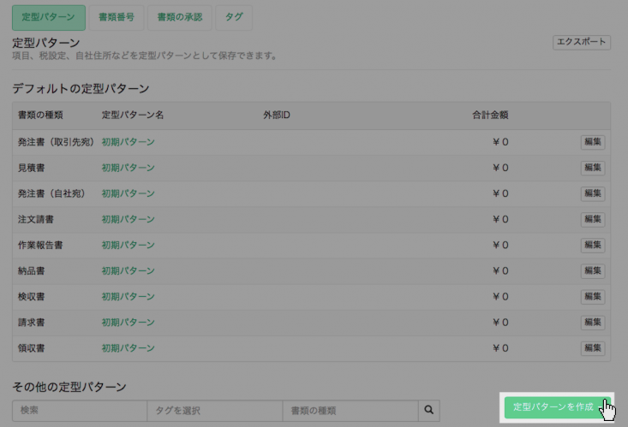Open 初期パターン link in 注文請書 row
Image resolution: width=628 pixels, height=427 pixels.
coord(129,219)
